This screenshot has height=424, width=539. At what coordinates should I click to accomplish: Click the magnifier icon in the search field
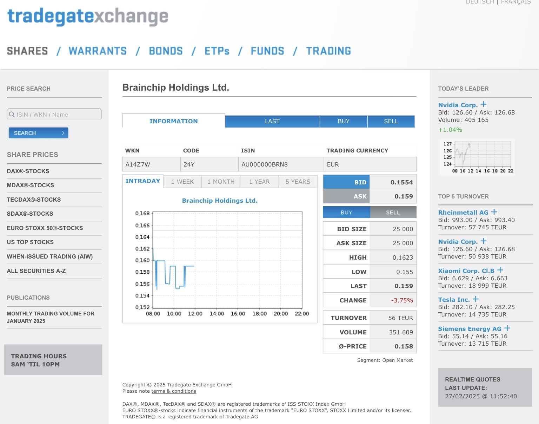(x=12, y=115)
